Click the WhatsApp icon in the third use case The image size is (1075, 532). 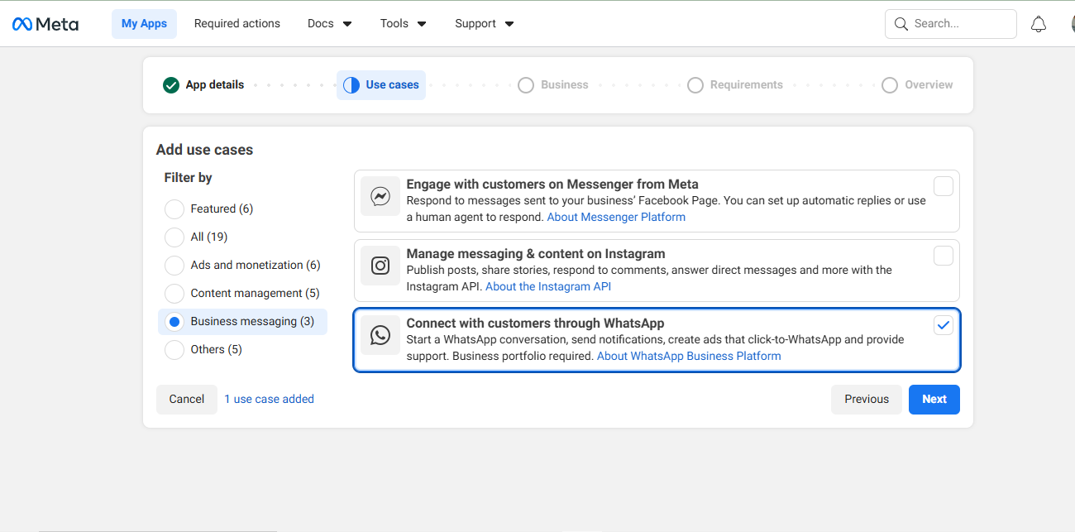tap(380, 335)
